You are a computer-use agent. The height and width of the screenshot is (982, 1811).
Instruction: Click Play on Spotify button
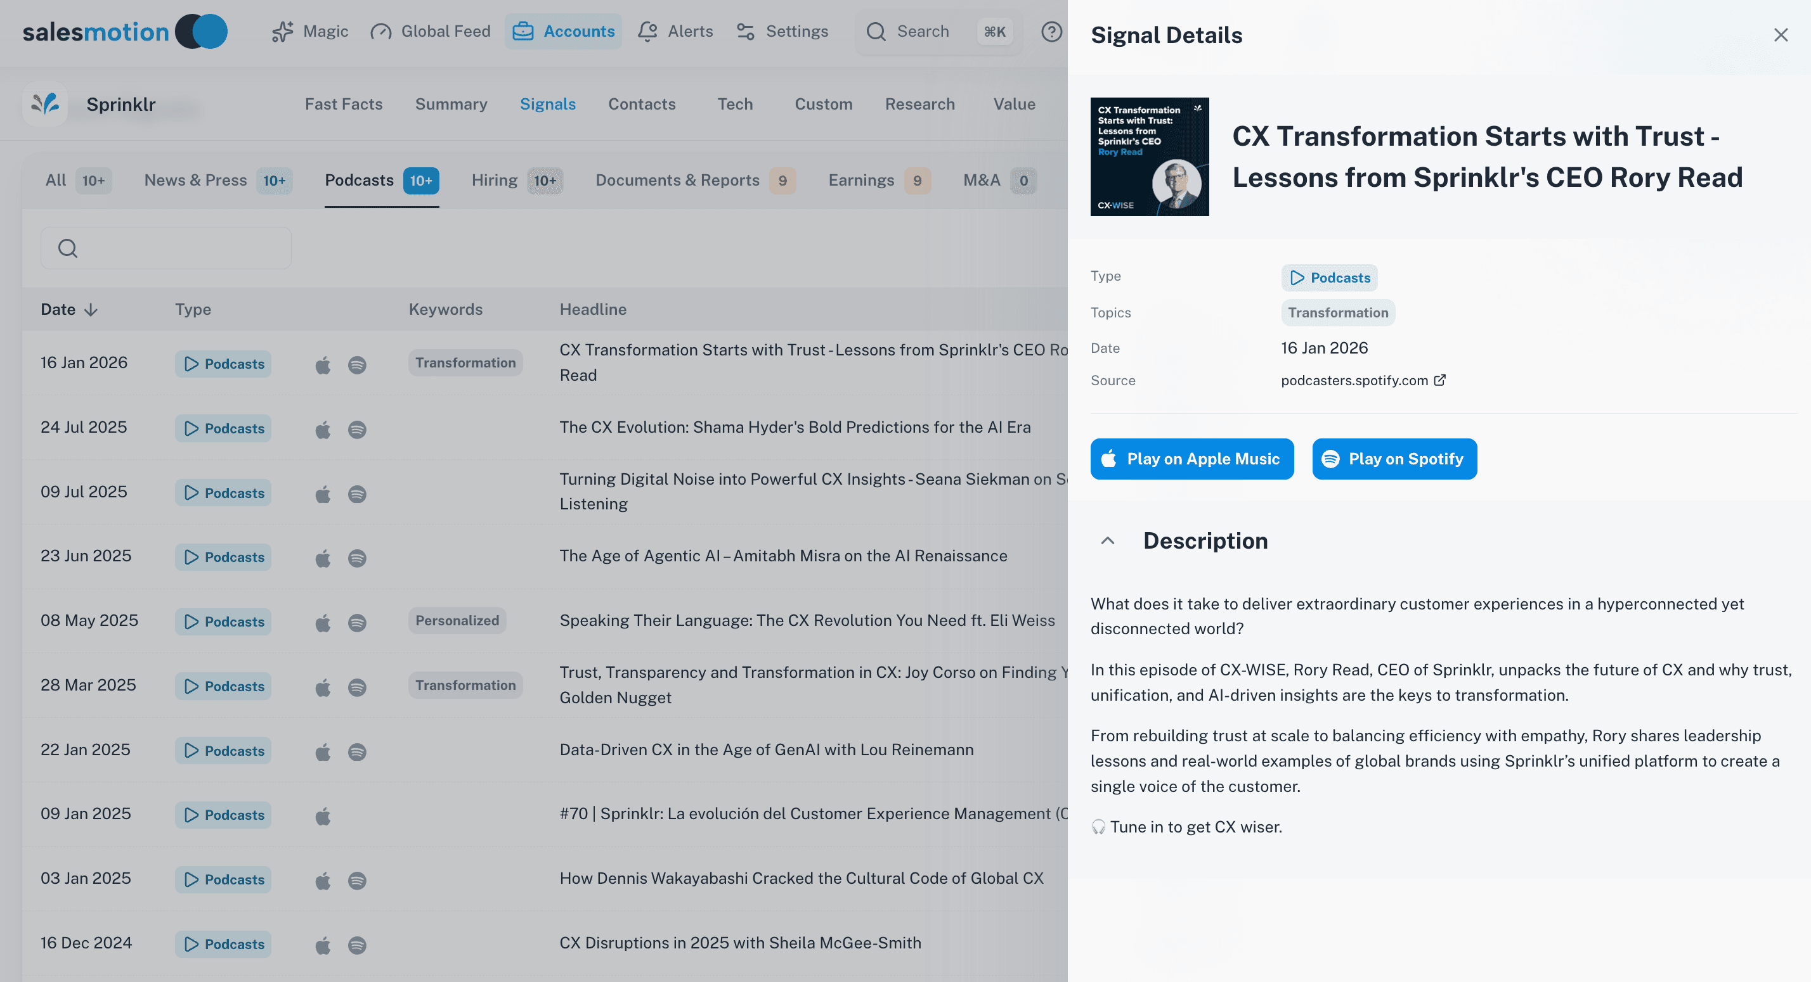tap(1394, 459)
